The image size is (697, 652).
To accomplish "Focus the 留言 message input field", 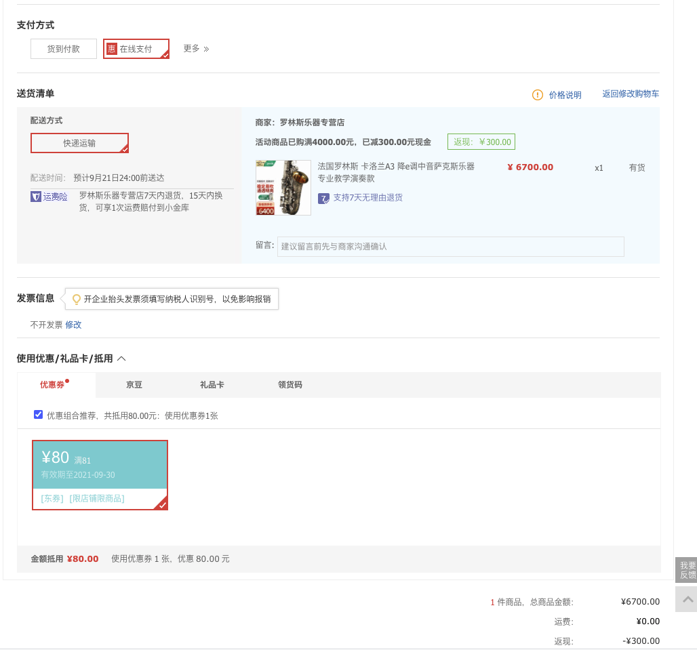I will pyautogui.click(x=450, y=246).
